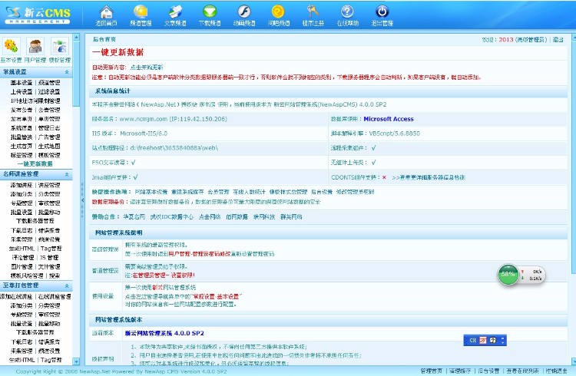
Task: Select 生成首页 in sidebar
Action: 22,146
